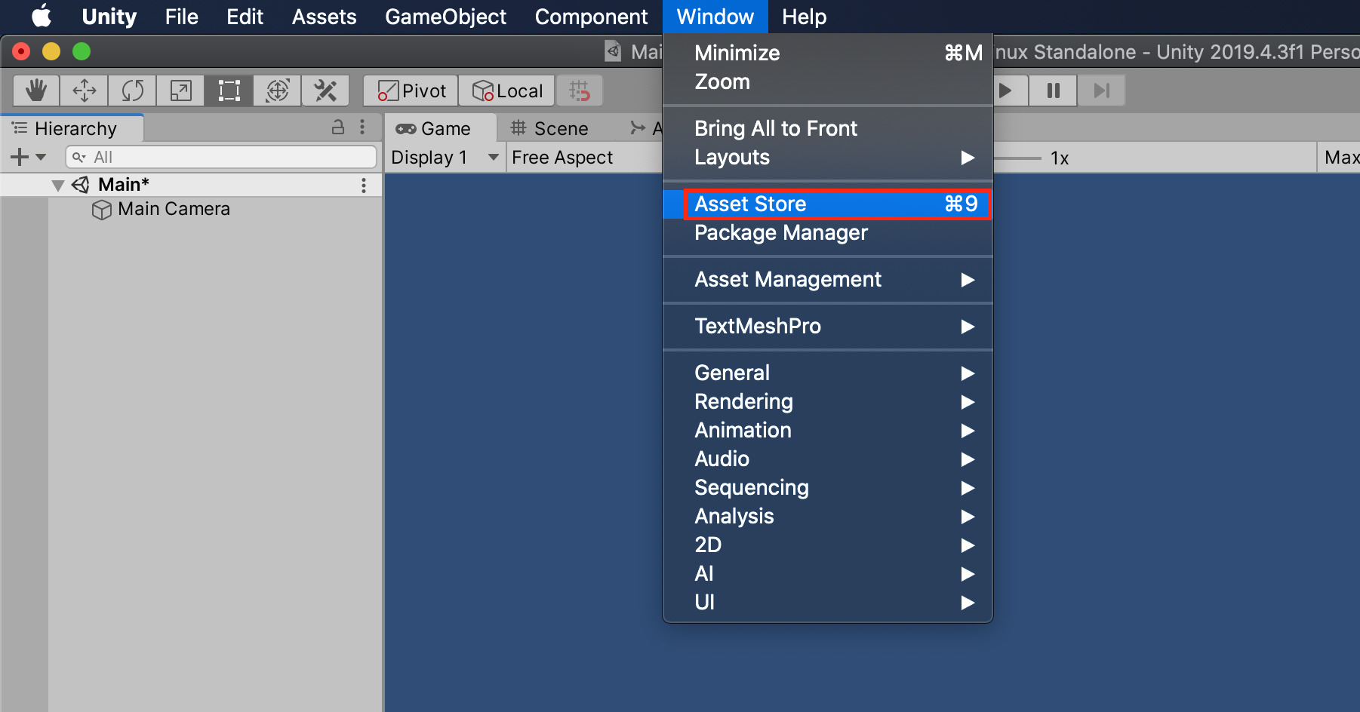Screen dimensions: 1360x712
Task: Toggle grid snapping in the toolbar
Action: pyautogui.click(x=580, y=90)
